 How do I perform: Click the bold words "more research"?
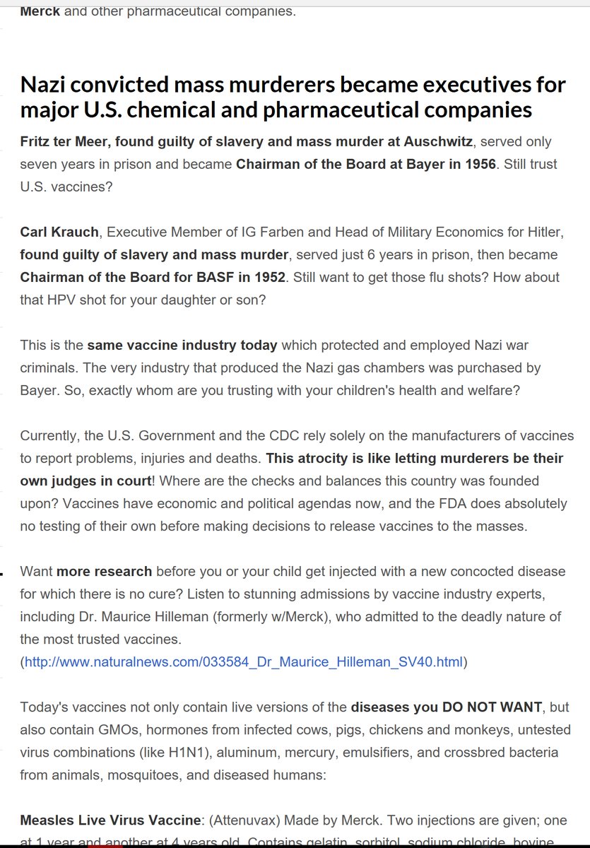coord(104,571)
